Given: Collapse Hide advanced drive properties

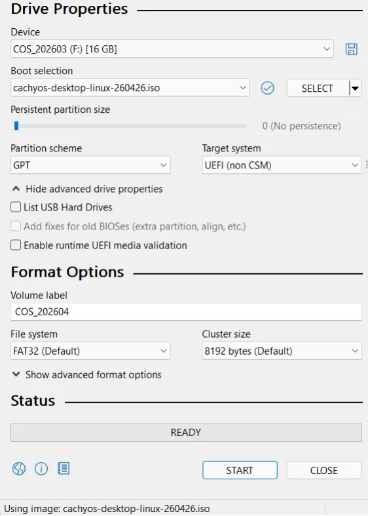Looking at the screenshot, I should pyautogui.click(x=87, y=189).
